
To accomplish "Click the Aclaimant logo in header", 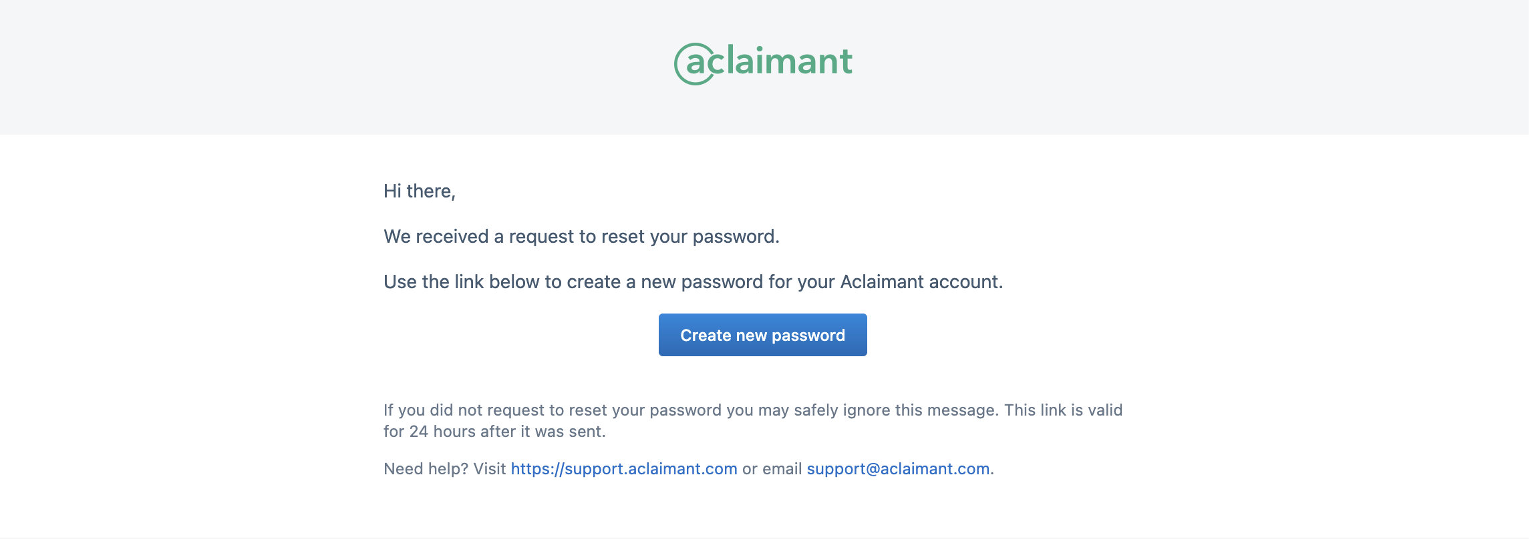I will pyautogui.click(x=763, y=63).
